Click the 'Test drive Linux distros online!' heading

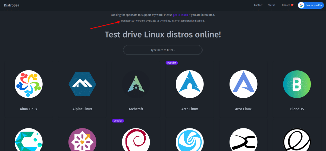click(163, 35)
